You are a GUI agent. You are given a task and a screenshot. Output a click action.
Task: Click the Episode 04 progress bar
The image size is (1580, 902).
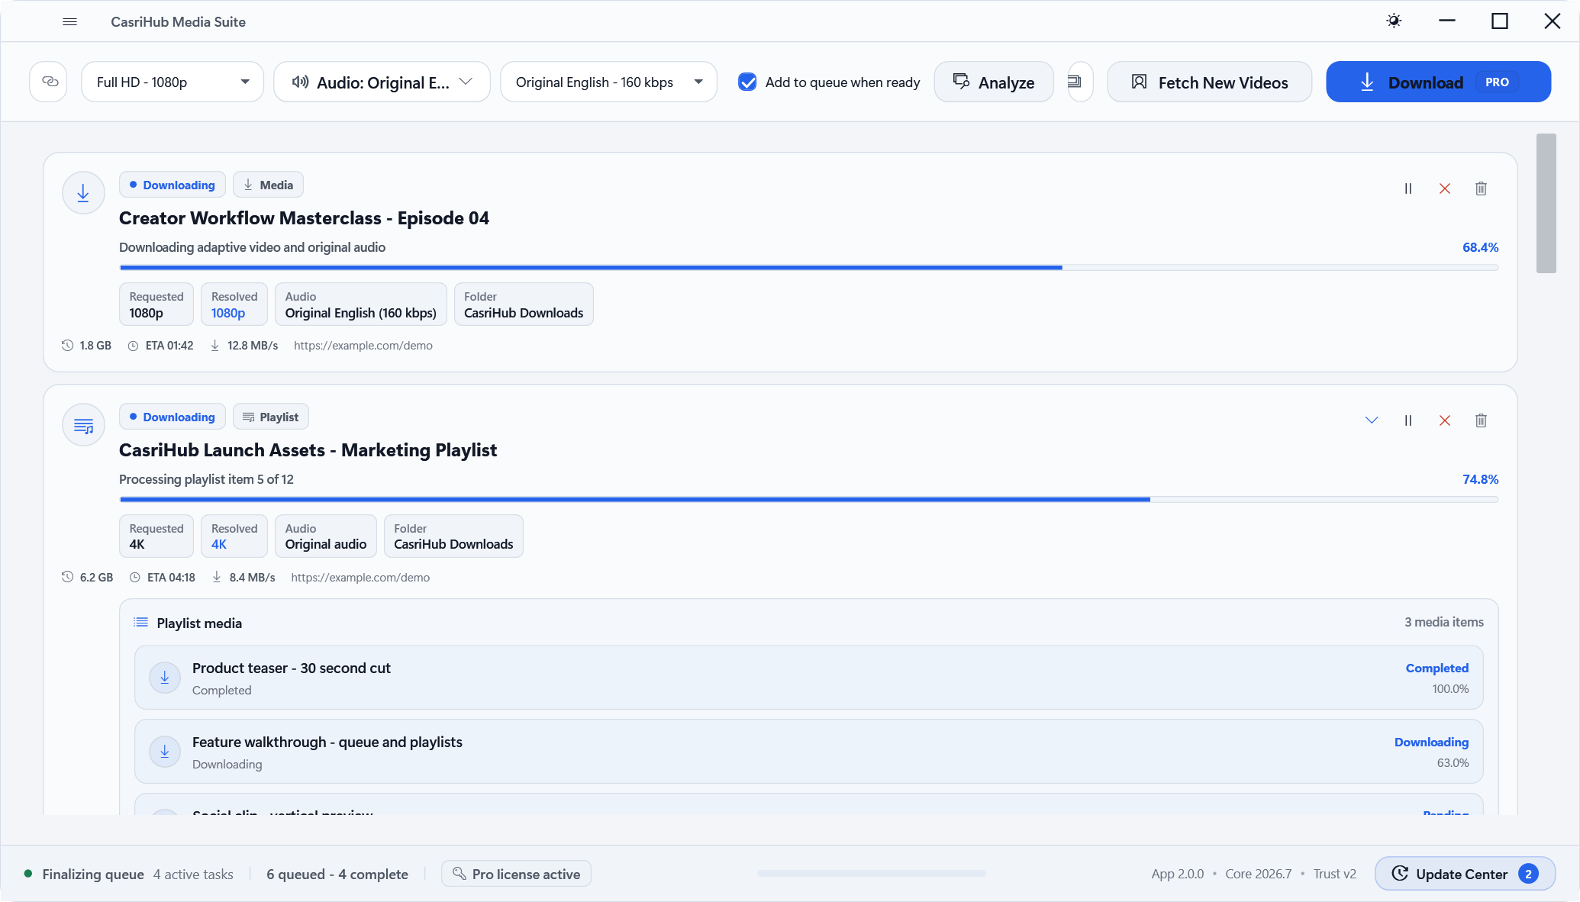(x=809, y=267)
